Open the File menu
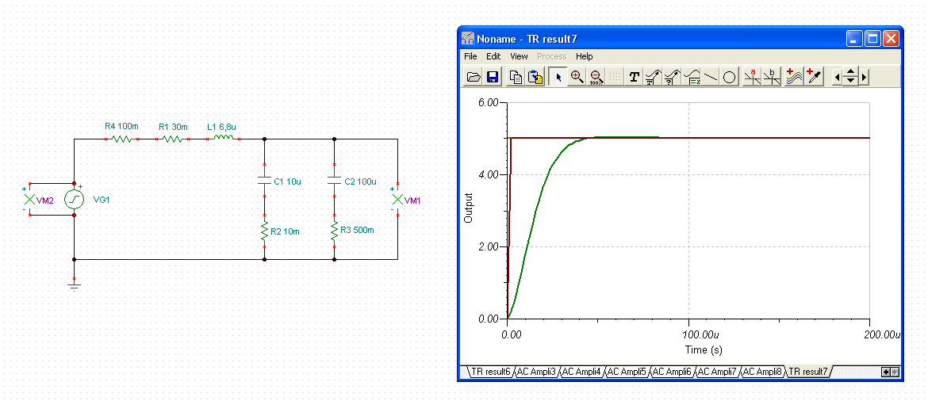The image size is (928, 401). [470, 56]
